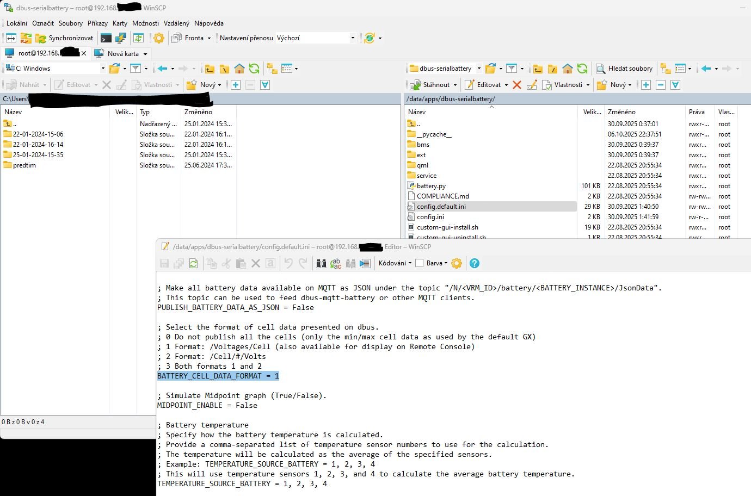Delete selected remote file with red X
This screenshot has height=496, width=751.
[517, 85]
